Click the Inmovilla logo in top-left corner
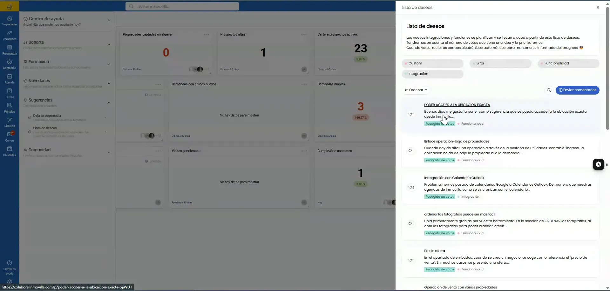 (10, 6)
